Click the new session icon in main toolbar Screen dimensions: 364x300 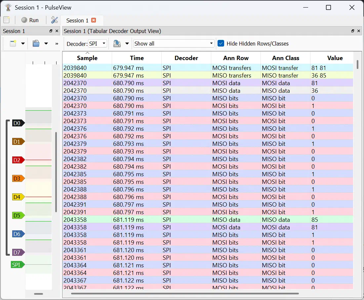click(x=7, y=20)
